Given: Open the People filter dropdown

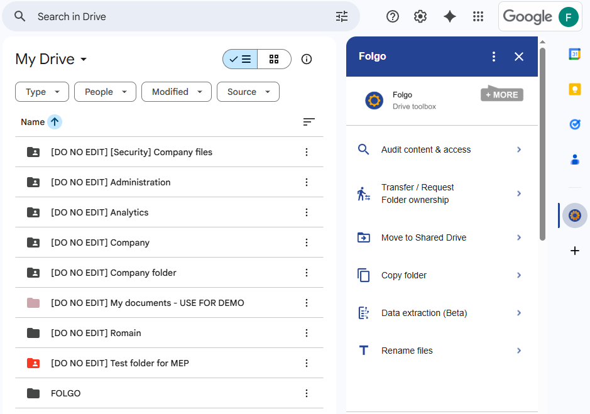Looking at the screenshot, I should pos(106,92).
